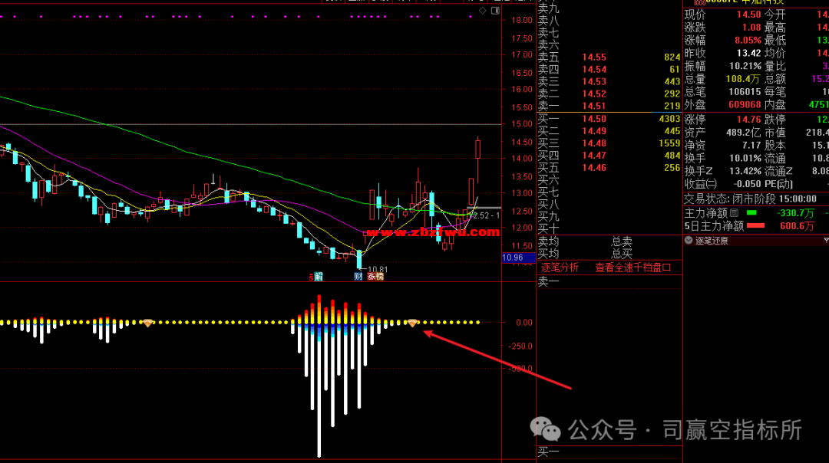Select the 换手 value 10.01%
829x463 pixels.
click(745, 158)
